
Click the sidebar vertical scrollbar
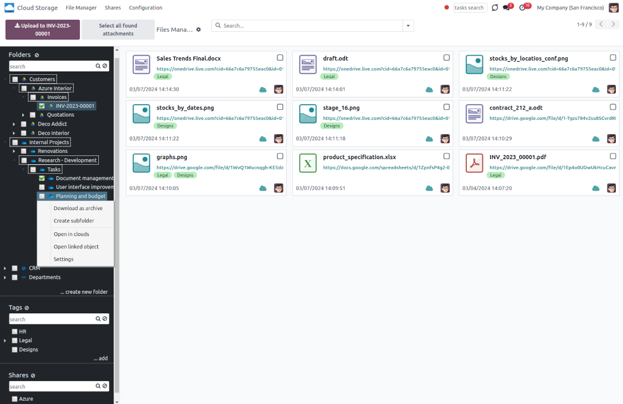point(116,225)
